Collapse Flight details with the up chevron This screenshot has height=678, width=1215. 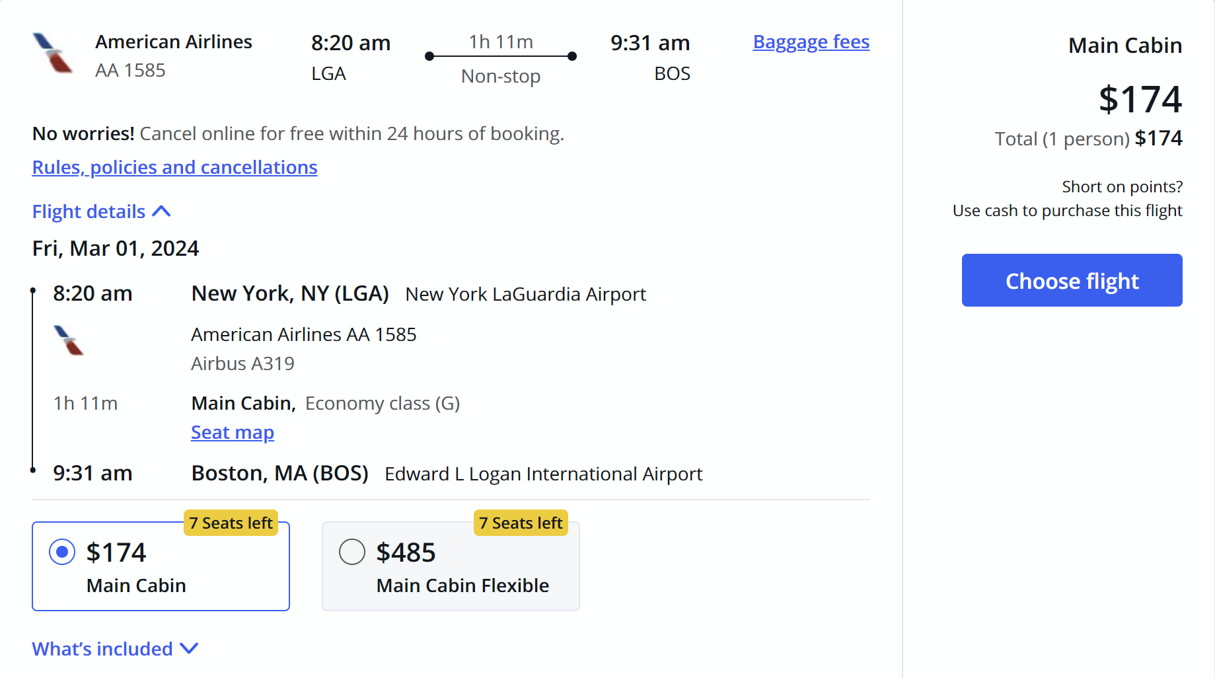(162, 211)
